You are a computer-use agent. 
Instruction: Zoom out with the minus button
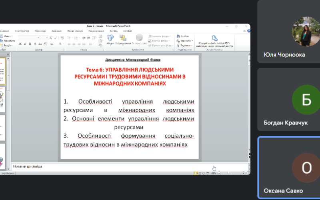[219, 173]
